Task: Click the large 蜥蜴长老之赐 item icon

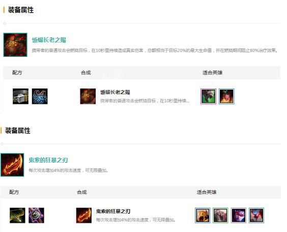Action: click(15, 45)
